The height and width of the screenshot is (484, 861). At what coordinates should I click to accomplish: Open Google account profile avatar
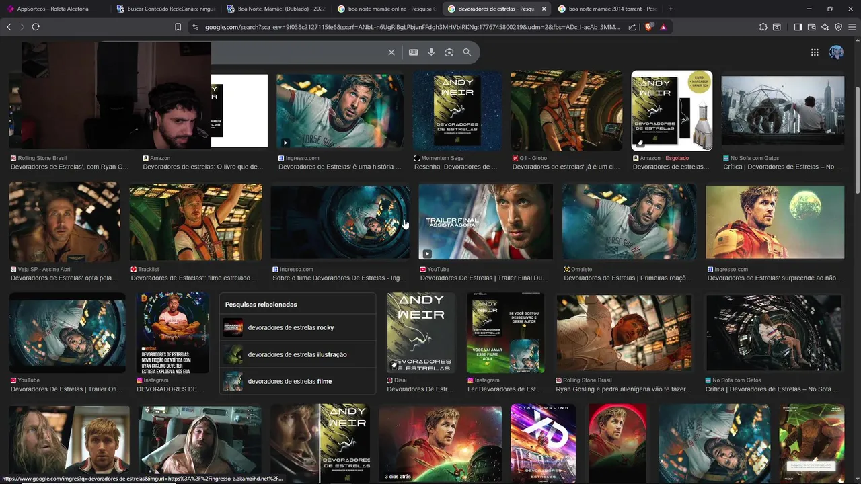[x=836, y=52]
